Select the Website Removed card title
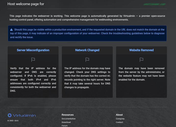 tap(142, 50)
